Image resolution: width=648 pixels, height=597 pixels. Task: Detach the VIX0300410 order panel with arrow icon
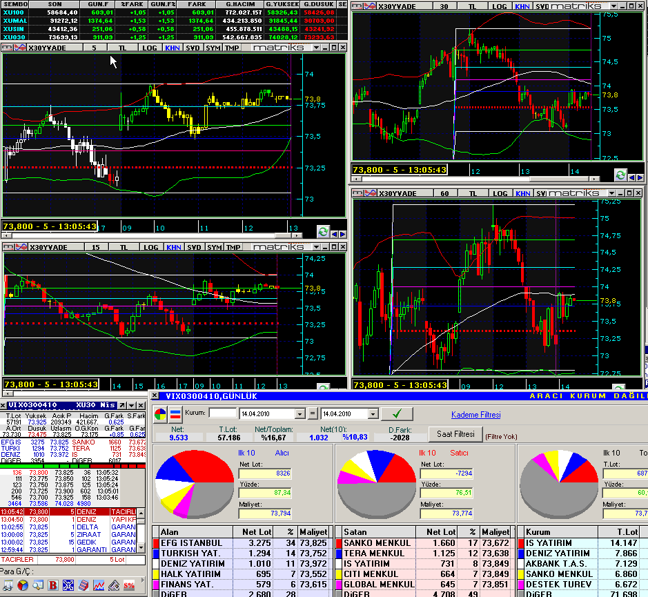tap(122, 405)
